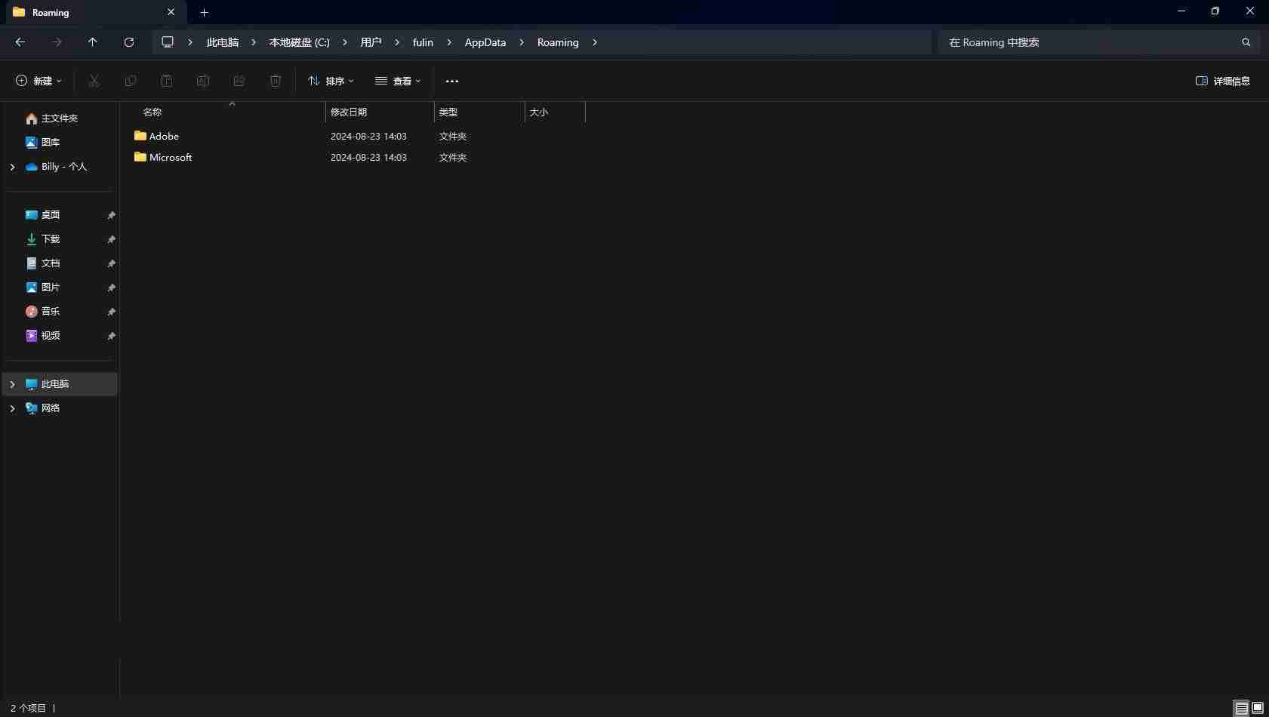Select the Adobe folder icon
The height and width of the screenshot is (717, 1269).
(140, 136)
